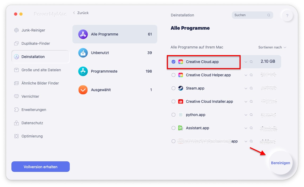Click the Bereinigen button
The height and width of the screenshot is (187, 304).
280,163
